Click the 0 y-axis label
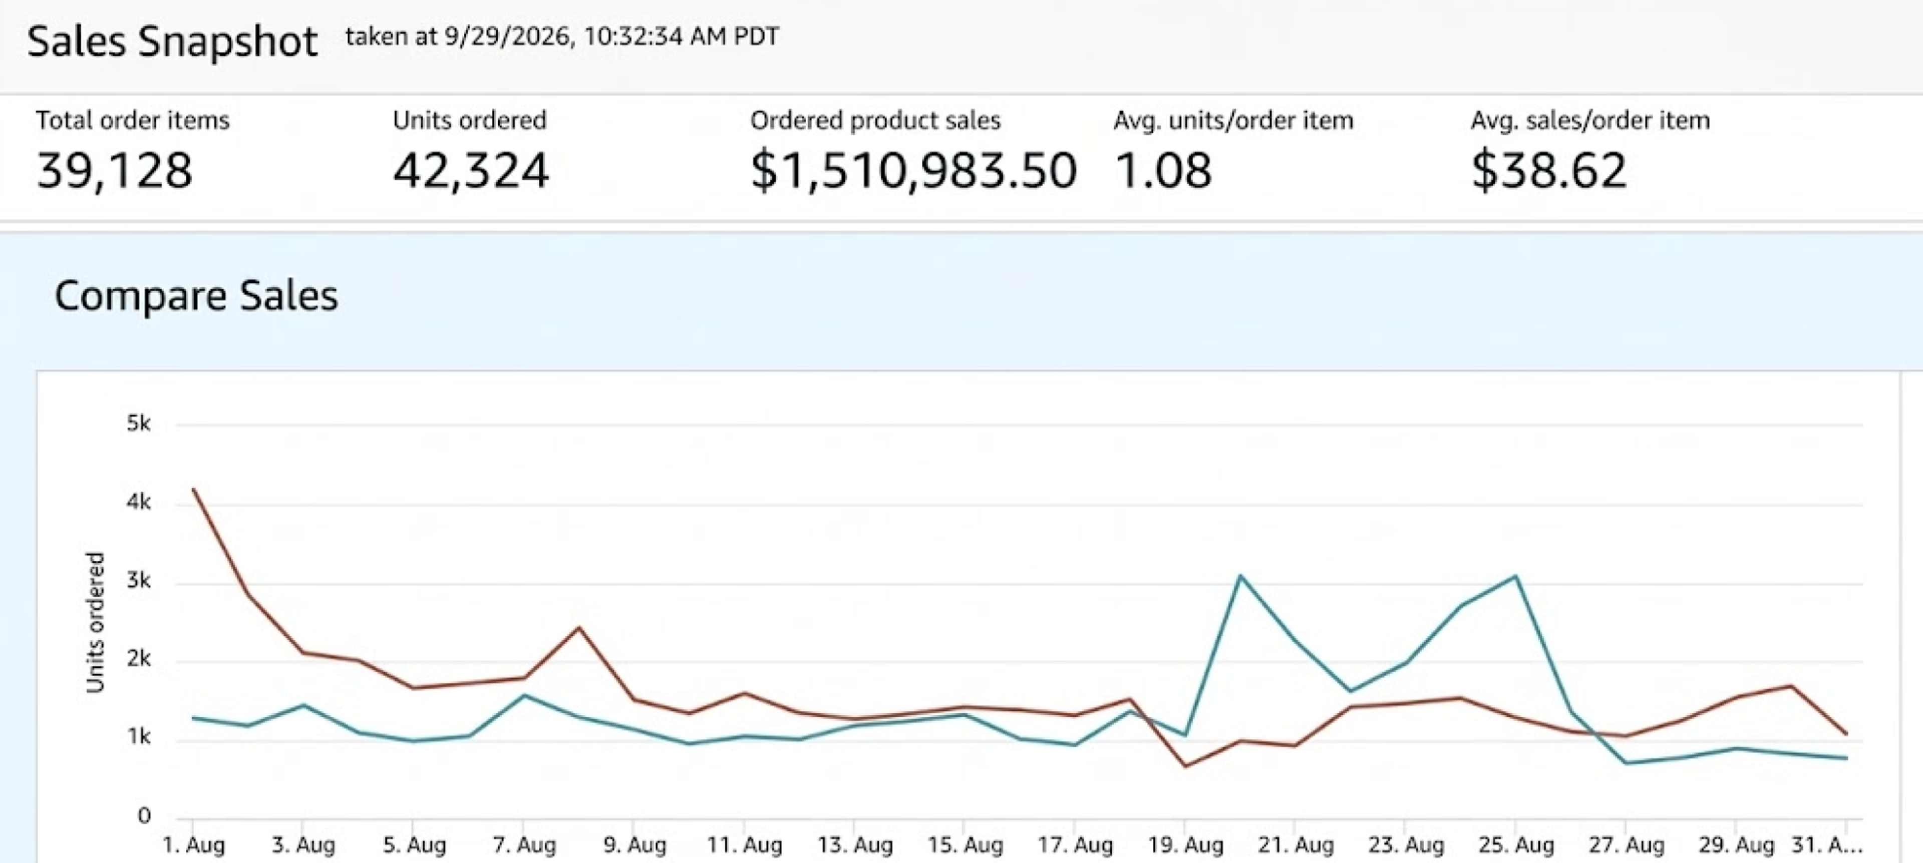The width and height of the screenshot is (1923, 863). (144, 816)
